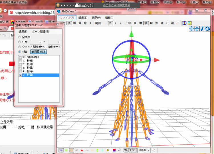Toggle the circular manipulator gizmo icon
This screenshot has height=154, width=214.
click(185, 23)
